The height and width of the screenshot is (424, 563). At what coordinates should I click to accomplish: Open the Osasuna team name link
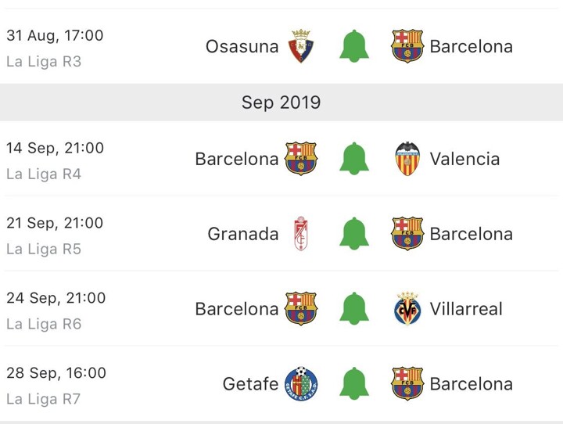[242, 46]
